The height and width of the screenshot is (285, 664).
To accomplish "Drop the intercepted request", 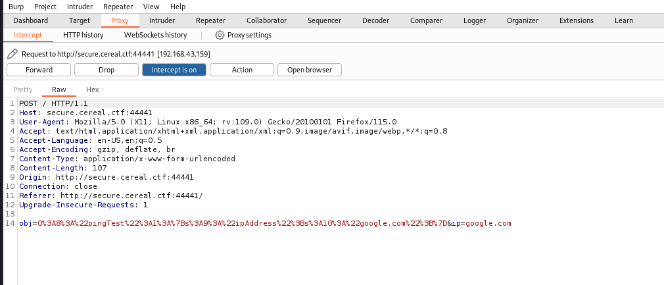I will [x=106, y=70].
